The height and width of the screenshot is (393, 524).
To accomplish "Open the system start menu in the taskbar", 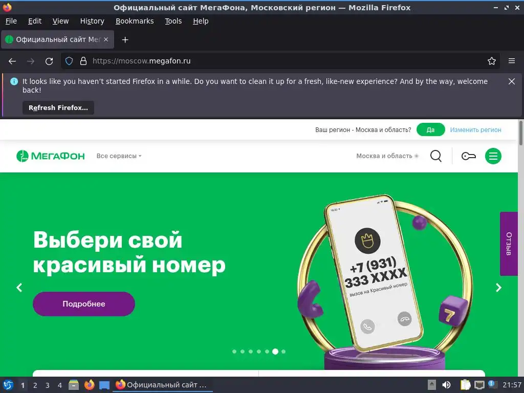I will 8,385.
